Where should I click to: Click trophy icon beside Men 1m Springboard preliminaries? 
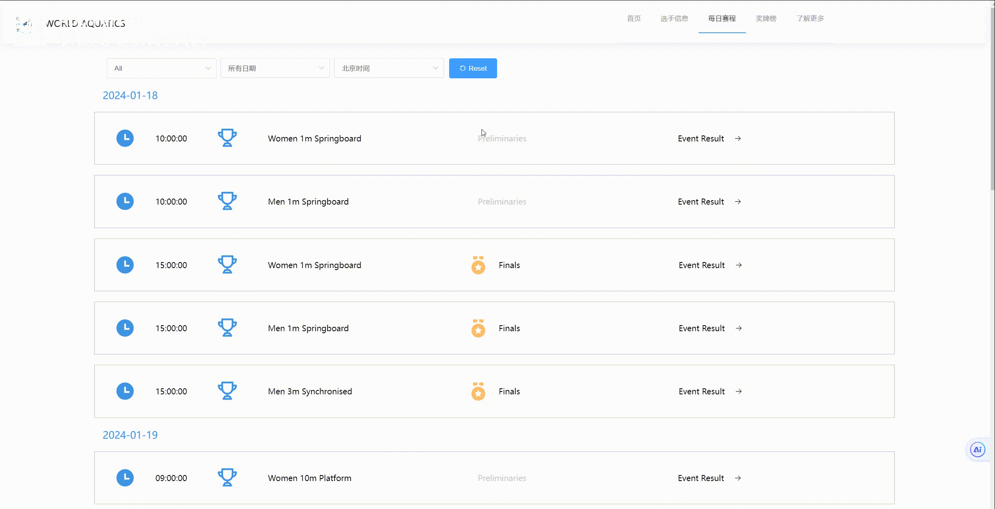coord(227,201)
